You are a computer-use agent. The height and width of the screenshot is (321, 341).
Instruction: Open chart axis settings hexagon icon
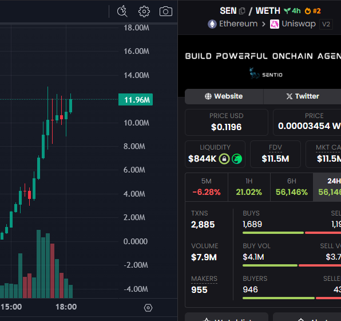click(x=148, y=308)
